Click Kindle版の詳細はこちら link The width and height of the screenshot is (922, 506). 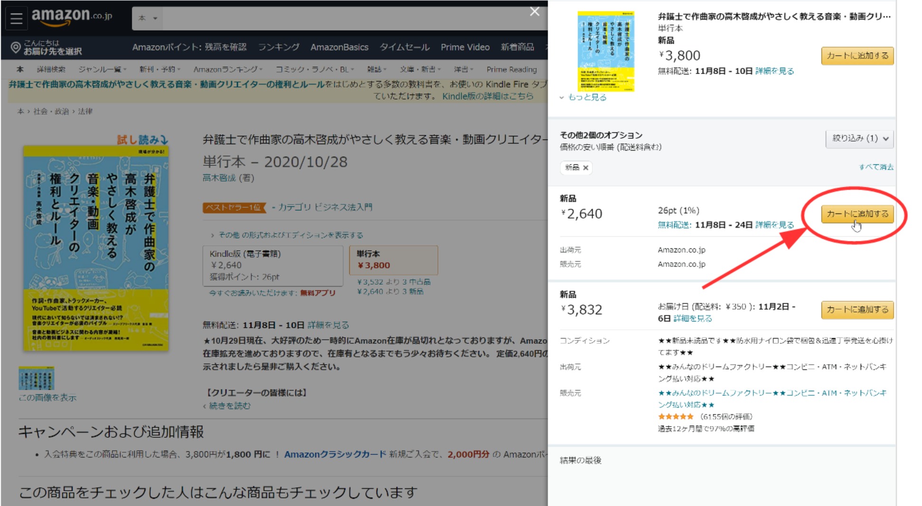click(x=488, y=96)
